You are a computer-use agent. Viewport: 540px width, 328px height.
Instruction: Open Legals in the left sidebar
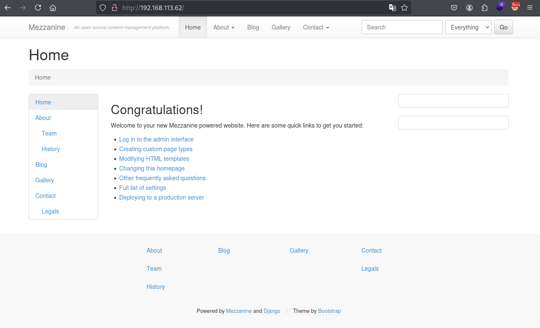click(63, 211)
